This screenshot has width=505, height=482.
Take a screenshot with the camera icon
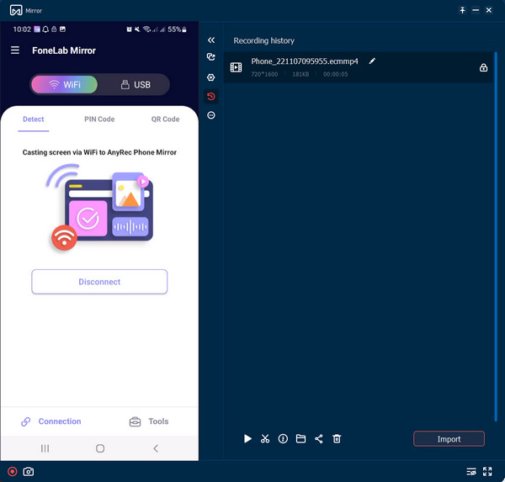(x=29, y=472)
